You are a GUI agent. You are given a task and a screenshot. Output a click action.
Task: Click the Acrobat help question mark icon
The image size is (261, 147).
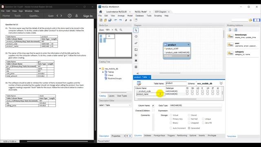point(70,16)
